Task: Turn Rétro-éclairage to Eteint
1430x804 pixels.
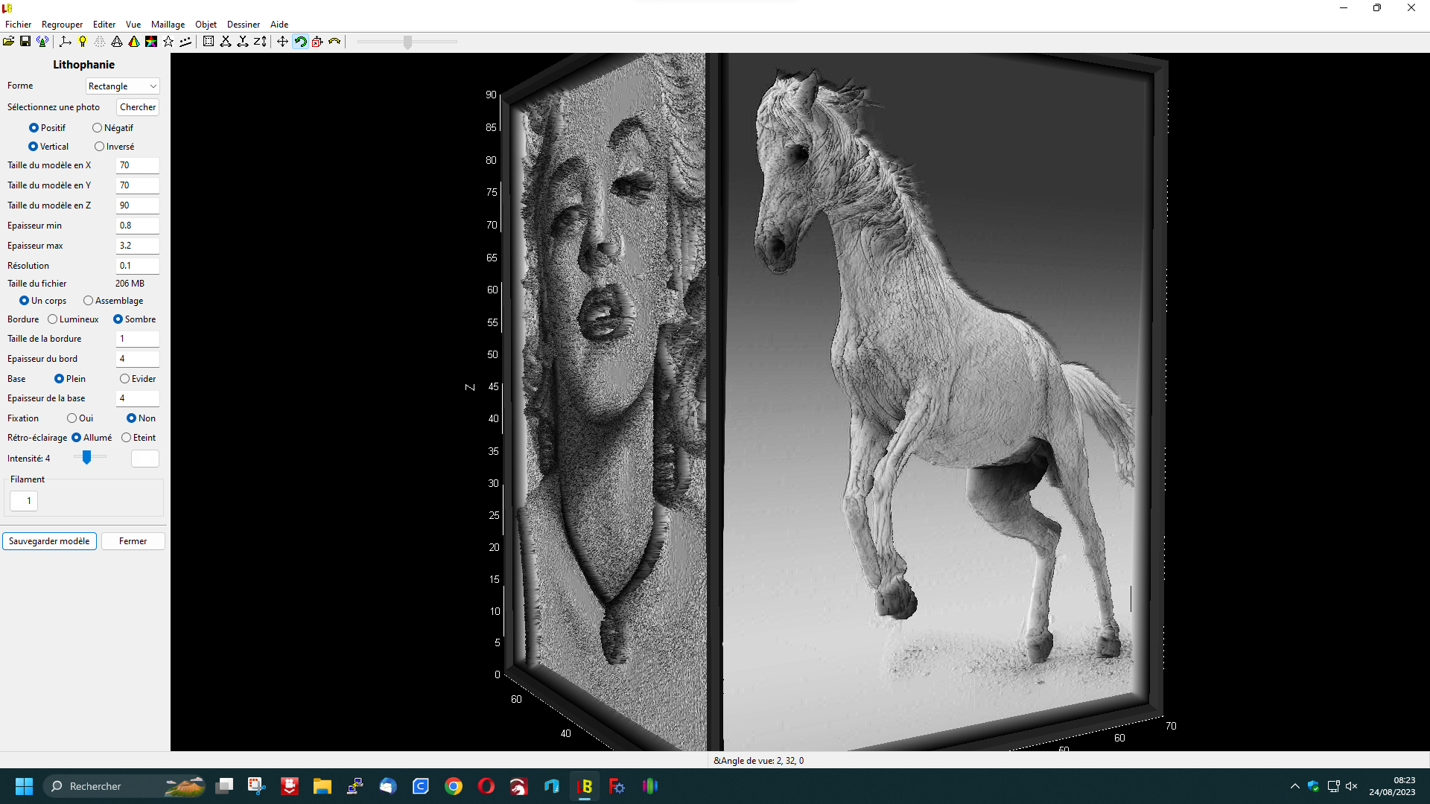Action: [x=139, y=438]
